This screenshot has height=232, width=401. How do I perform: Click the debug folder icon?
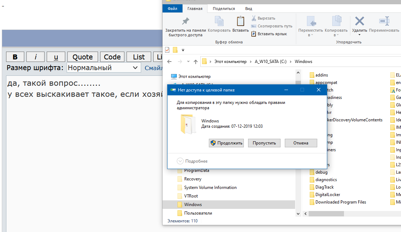[x=312, y=172]
